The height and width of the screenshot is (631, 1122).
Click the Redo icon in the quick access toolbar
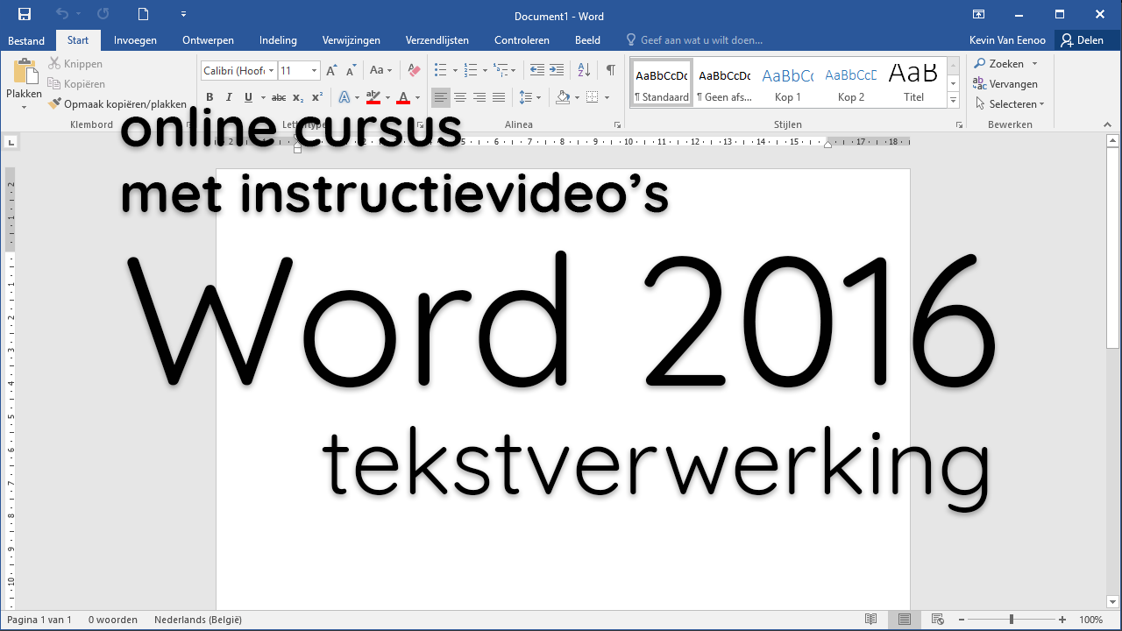click(103, 14)
